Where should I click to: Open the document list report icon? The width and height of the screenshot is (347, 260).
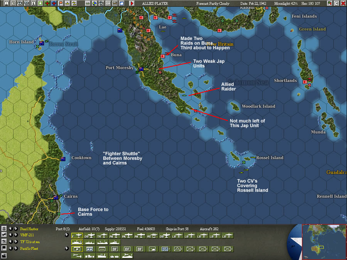pos(13,3)
